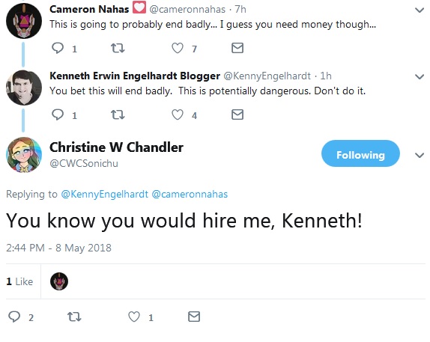Like Kenneth Engelhardt's tweet with 4 likes
430x342 pixels.
click(x=178, y=114)
